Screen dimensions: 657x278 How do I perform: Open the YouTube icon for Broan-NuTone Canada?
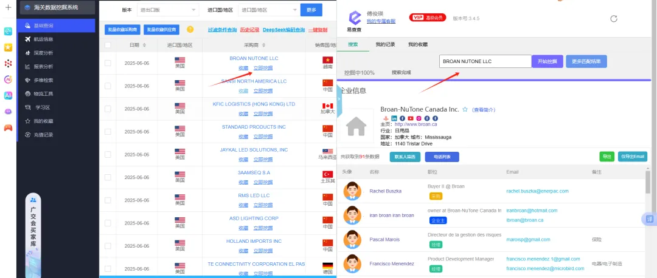click(410, 118)
